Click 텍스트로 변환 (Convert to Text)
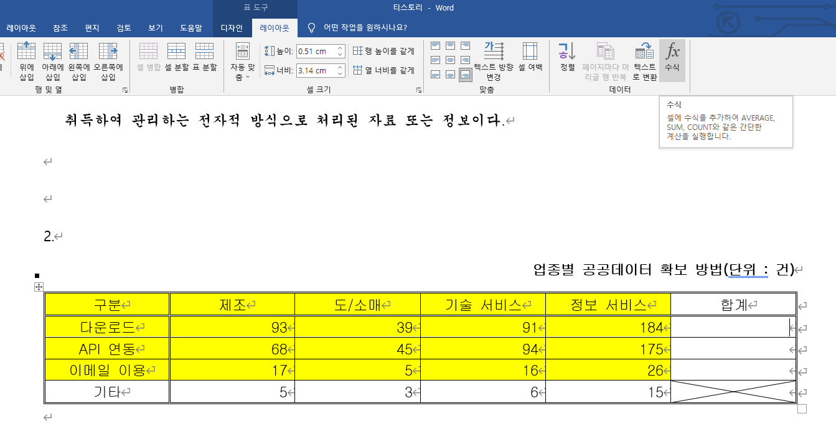Image resolution: width=836 pixels, height=434 pixels. pyautogui.click(x=644, y=62)
